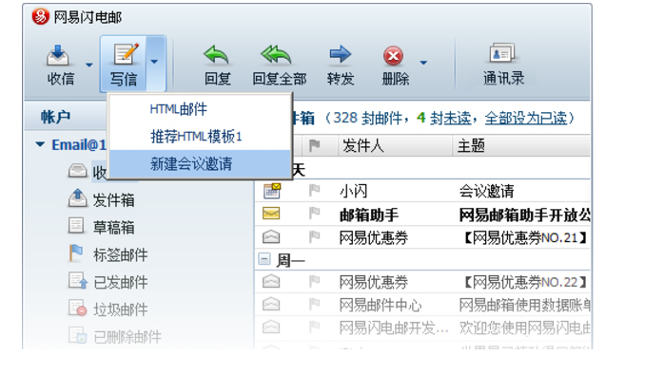Choose HTML邮件 from the compose menu
This screenshot has width=664, height=374.
(x=178, y=109)
